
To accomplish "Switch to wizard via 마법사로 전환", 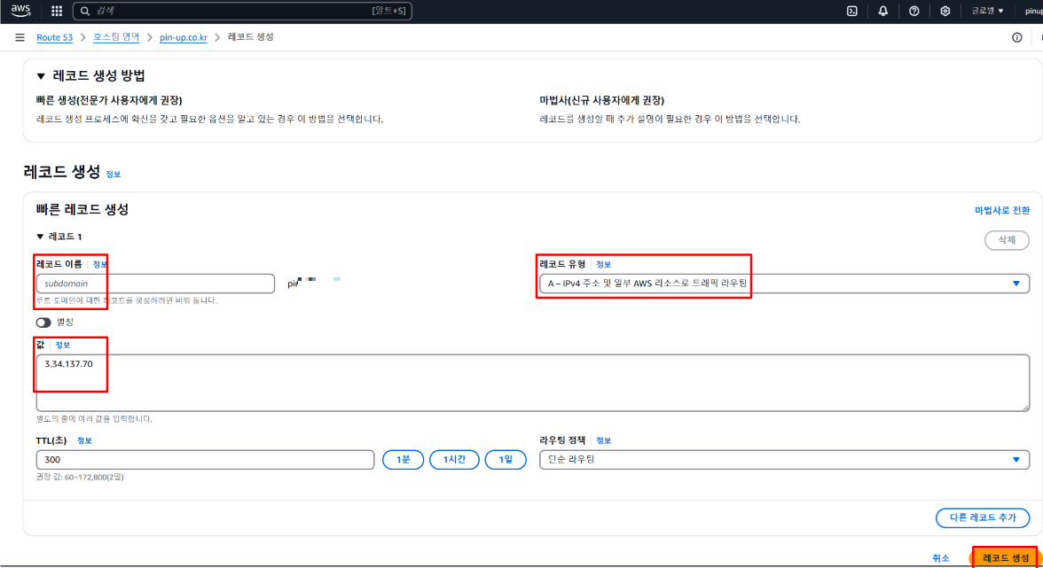I will (x=1002, y=210).
